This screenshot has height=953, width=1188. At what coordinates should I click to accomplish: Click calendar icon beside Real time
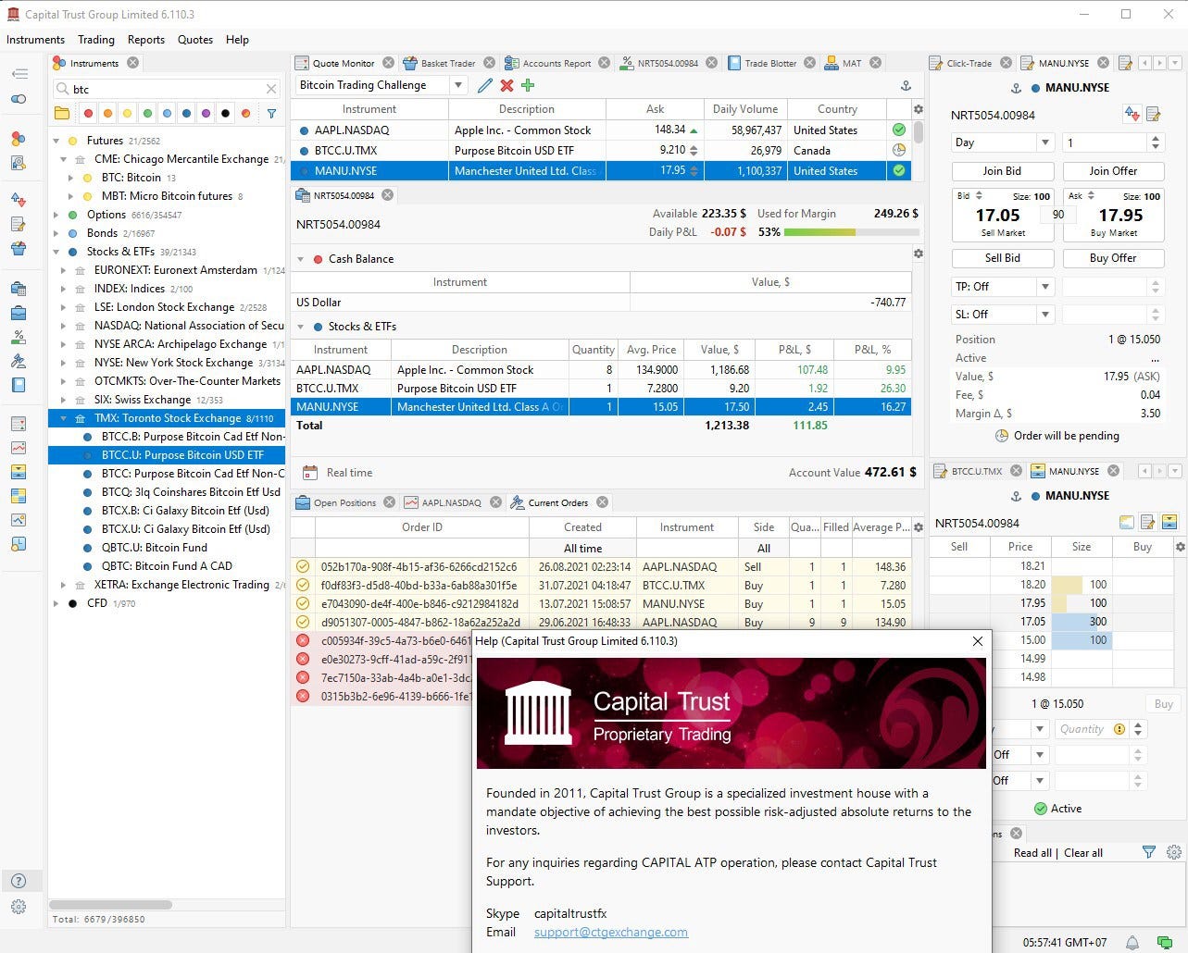point(310,473)
